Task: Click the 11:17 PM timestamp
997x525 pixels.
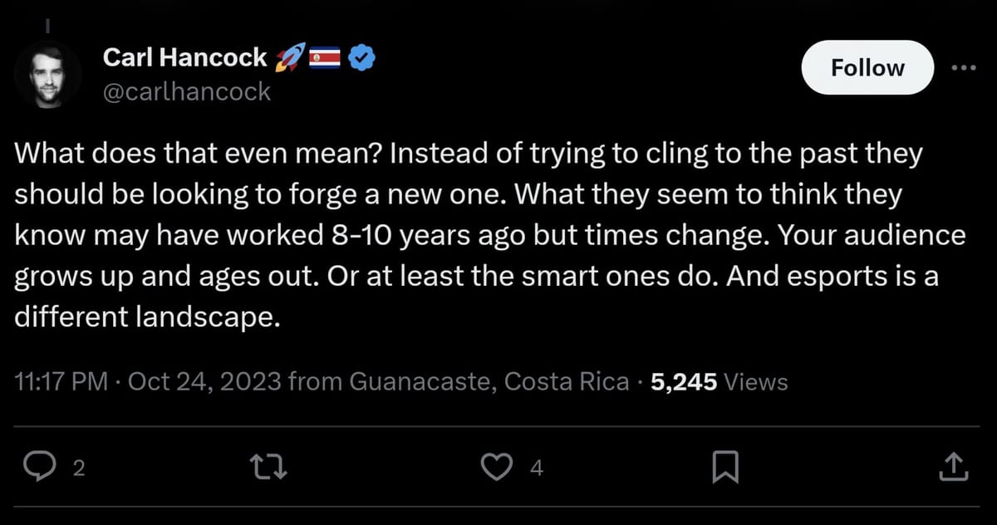Action: coord(61,381)
